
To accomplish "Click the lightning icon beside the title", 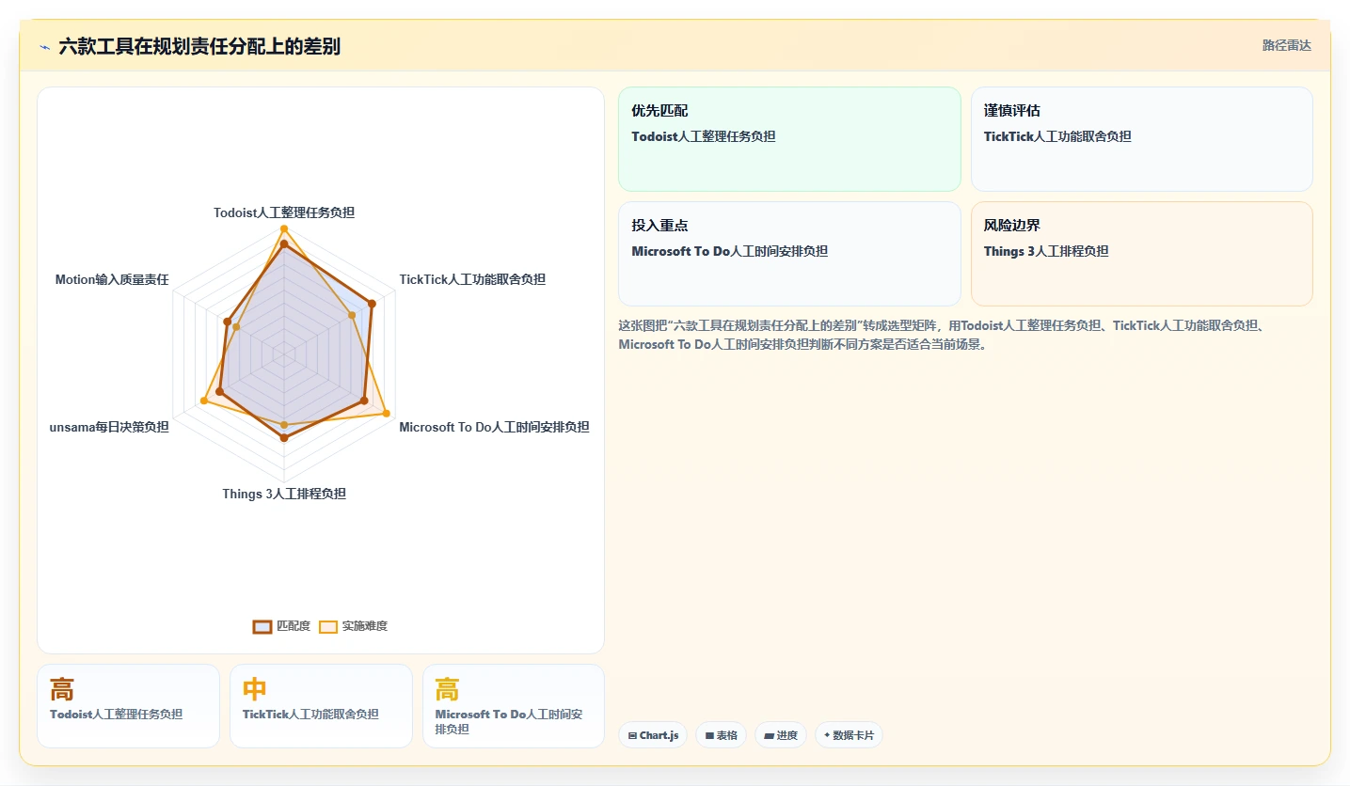I will click(44, 47).
